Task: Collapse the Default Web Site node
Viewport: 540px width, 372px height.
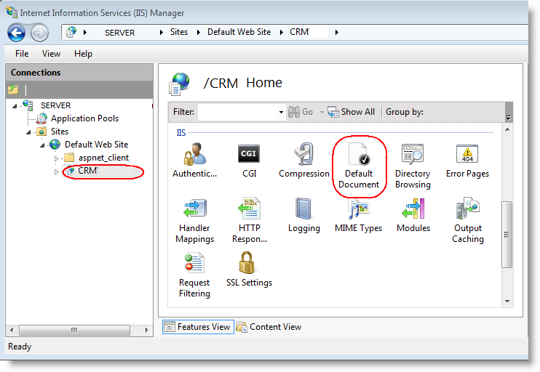Action: coord(42,145)
